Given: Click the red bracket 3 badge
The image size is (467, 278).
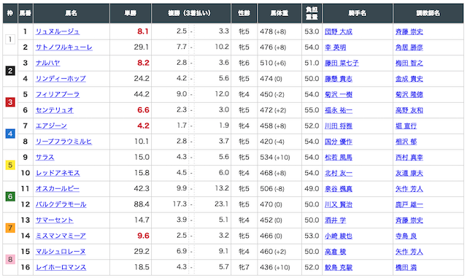Looking at the screenshot, I should [10, 102].
